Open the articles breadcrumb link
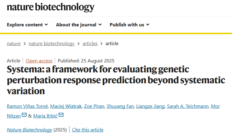Screen dimensions: 232x139 90,44
